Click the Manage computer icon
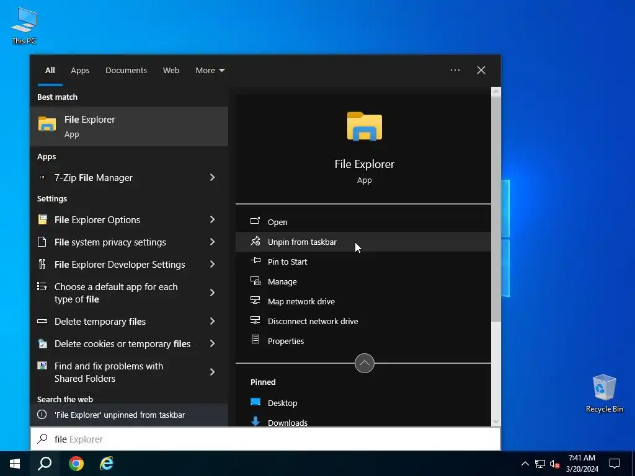The width and height of the screenshot is (635, 476). (255, 281)
